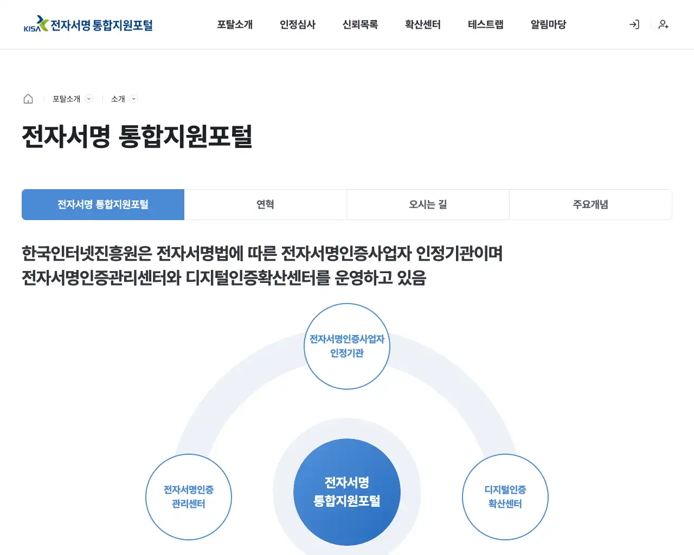Expand the 소개 breadcrumb dropdown chevron

pyautogui.click(x=134, y=99)
